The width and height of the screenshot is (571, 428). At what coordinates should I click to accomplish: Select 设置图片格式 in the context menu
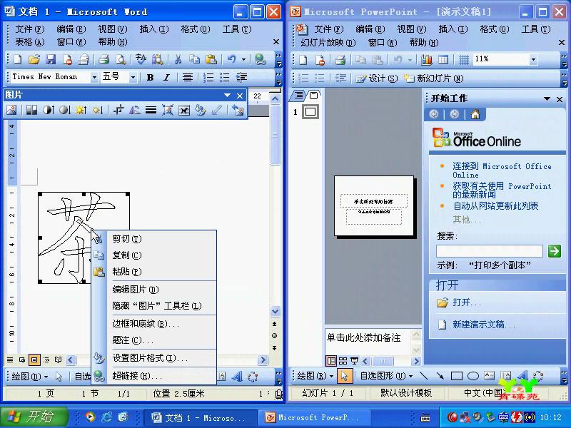point(154,358)
